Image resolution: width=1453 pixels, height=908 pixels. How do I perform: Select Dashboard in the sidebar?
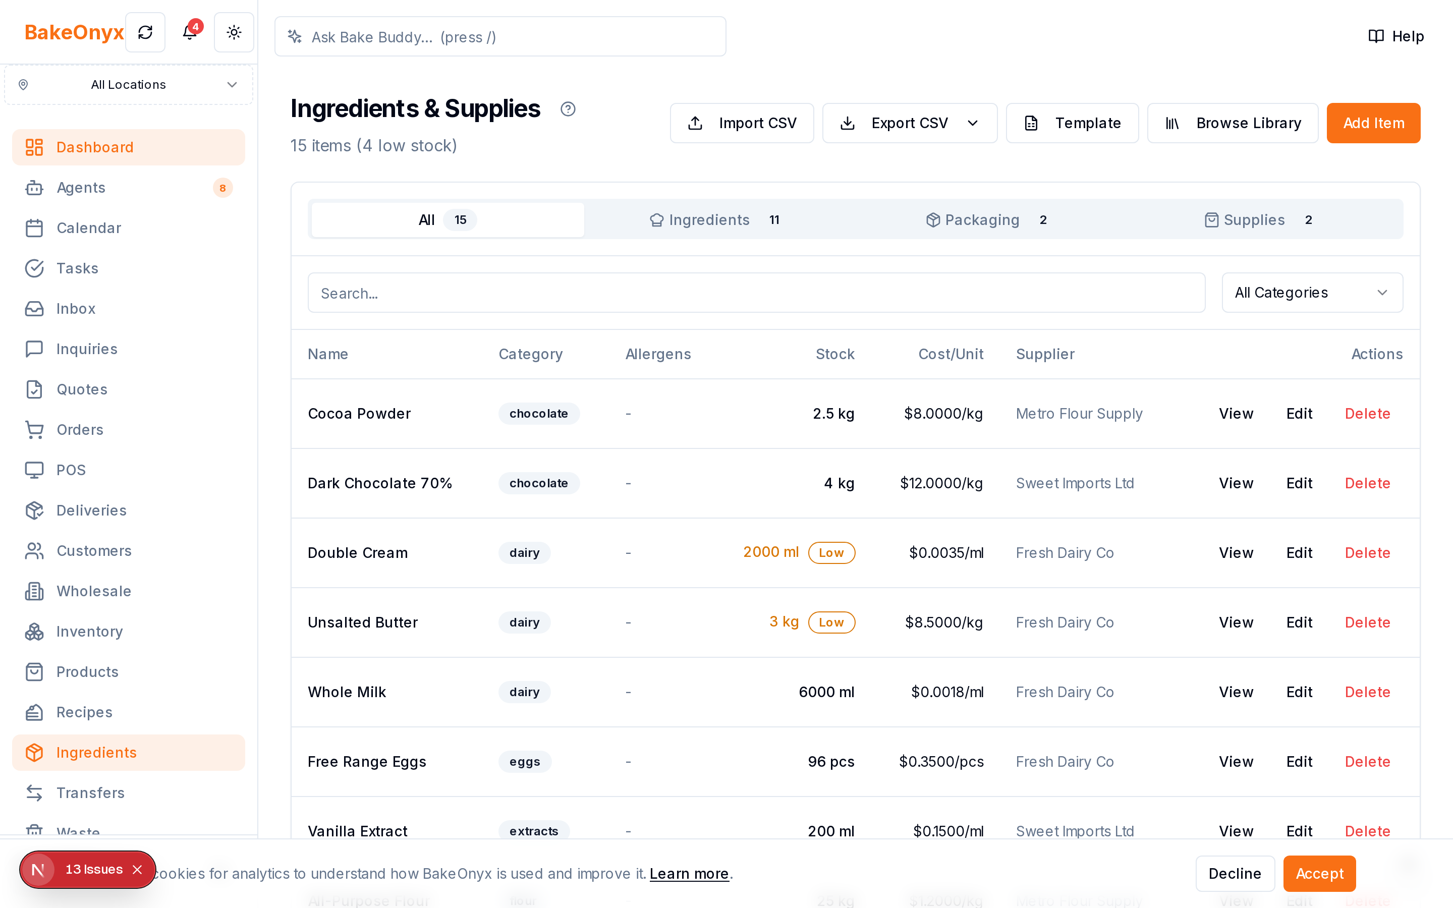[129, 147]
